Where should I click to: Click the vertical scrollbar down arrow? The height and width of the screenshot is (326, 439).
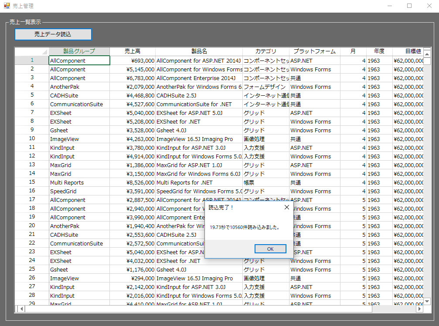tap(427, 301)
